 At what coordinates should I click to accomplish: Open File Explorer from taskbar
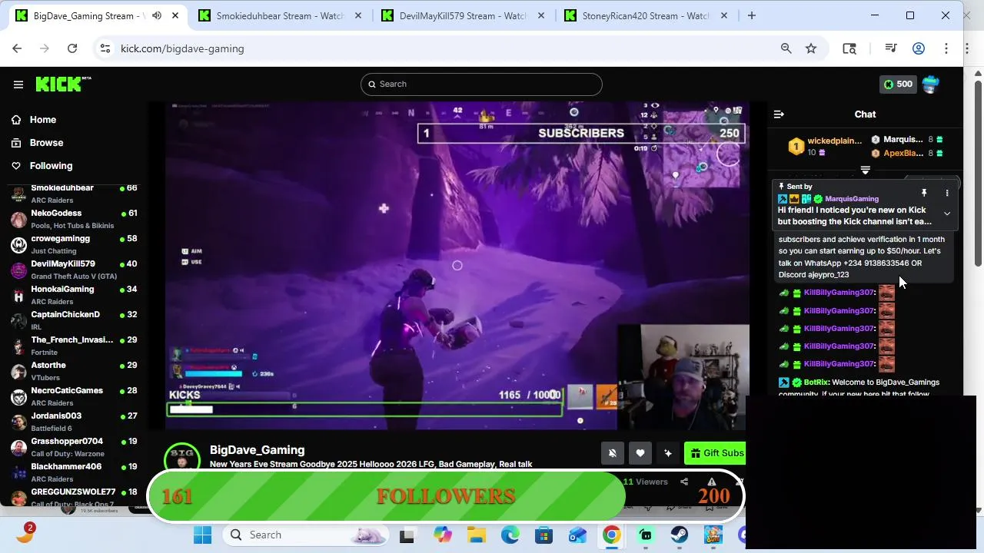tap(477, 535)
